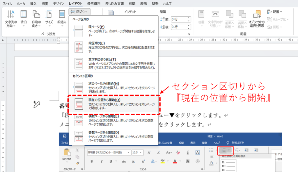Screen dimensions: 298x172
Task: Click the 文字列の方向 text direction icon
Action: pos(11,15)
